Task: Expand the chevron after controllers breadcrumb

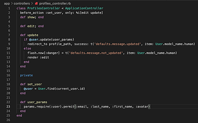Action: tap(32, 3)
